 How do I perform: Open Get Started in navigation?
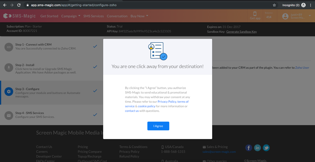pos(49,16)
